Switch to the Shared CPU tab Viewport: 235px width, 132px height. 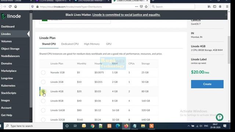point(49,44)
